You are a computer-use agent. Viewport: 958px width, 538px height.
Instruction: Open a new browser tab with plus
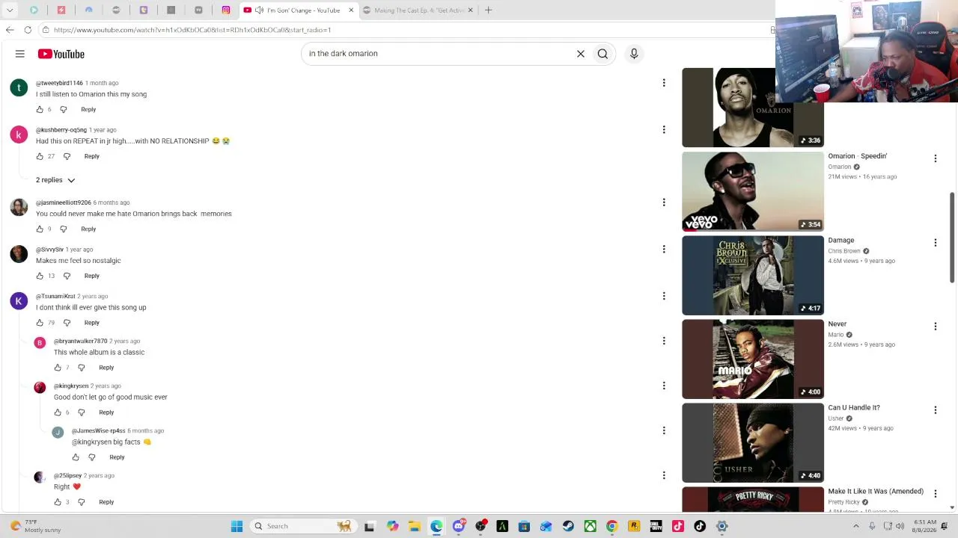click(x=488, y=10)
